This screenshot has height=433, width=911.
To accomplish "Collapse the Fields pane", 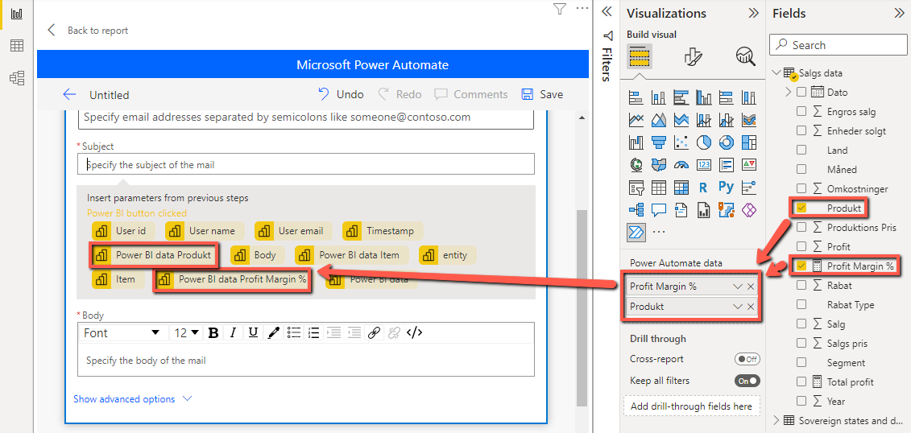I will pyautogui.click(x=899, y=14).
